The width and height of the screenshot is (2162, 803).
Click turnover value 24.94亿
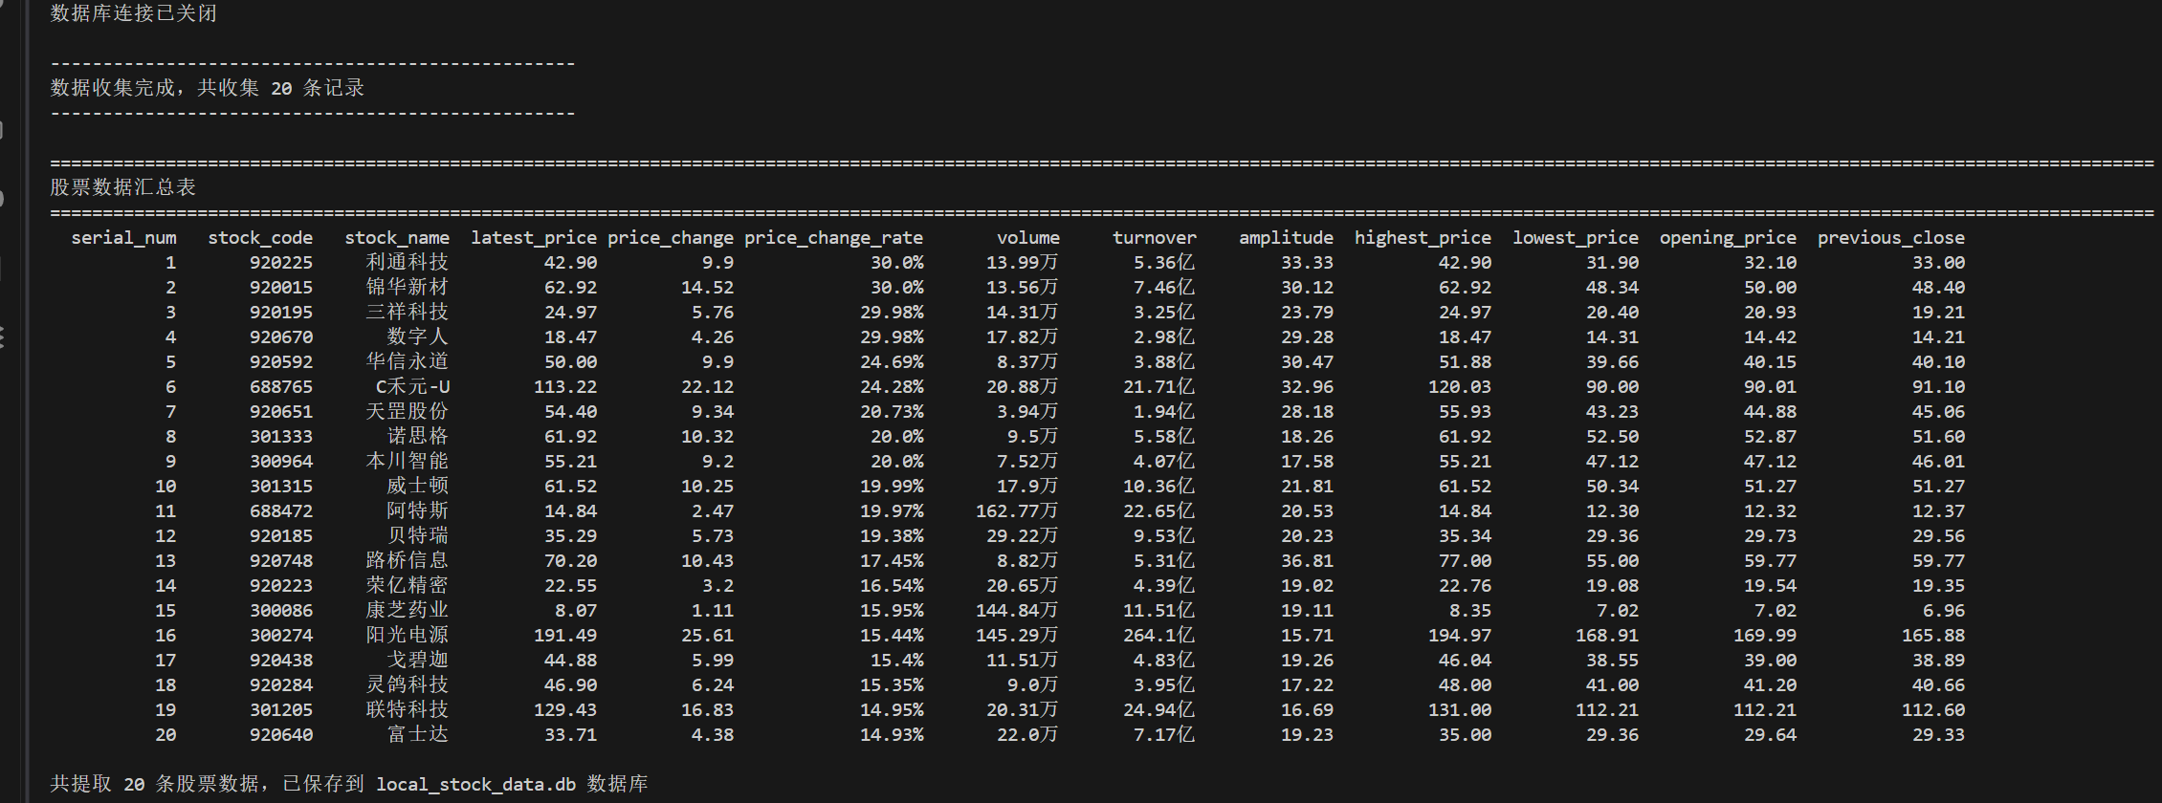[1158, 709]
